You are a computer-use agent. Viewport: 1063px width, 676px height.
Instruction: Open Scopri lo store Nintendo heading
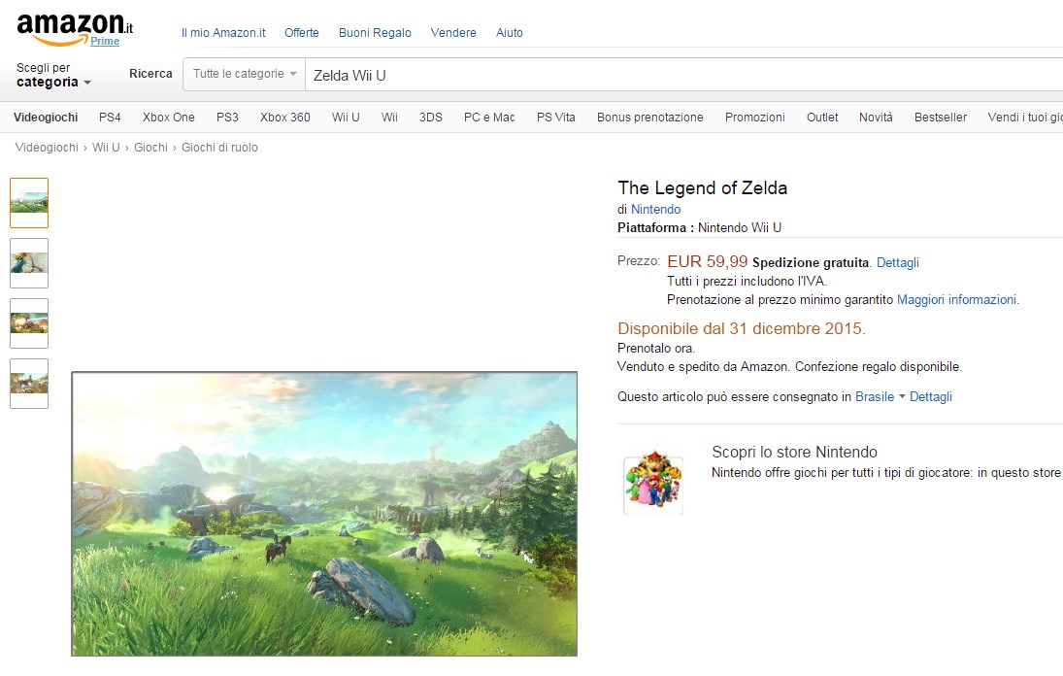[794, 453]
